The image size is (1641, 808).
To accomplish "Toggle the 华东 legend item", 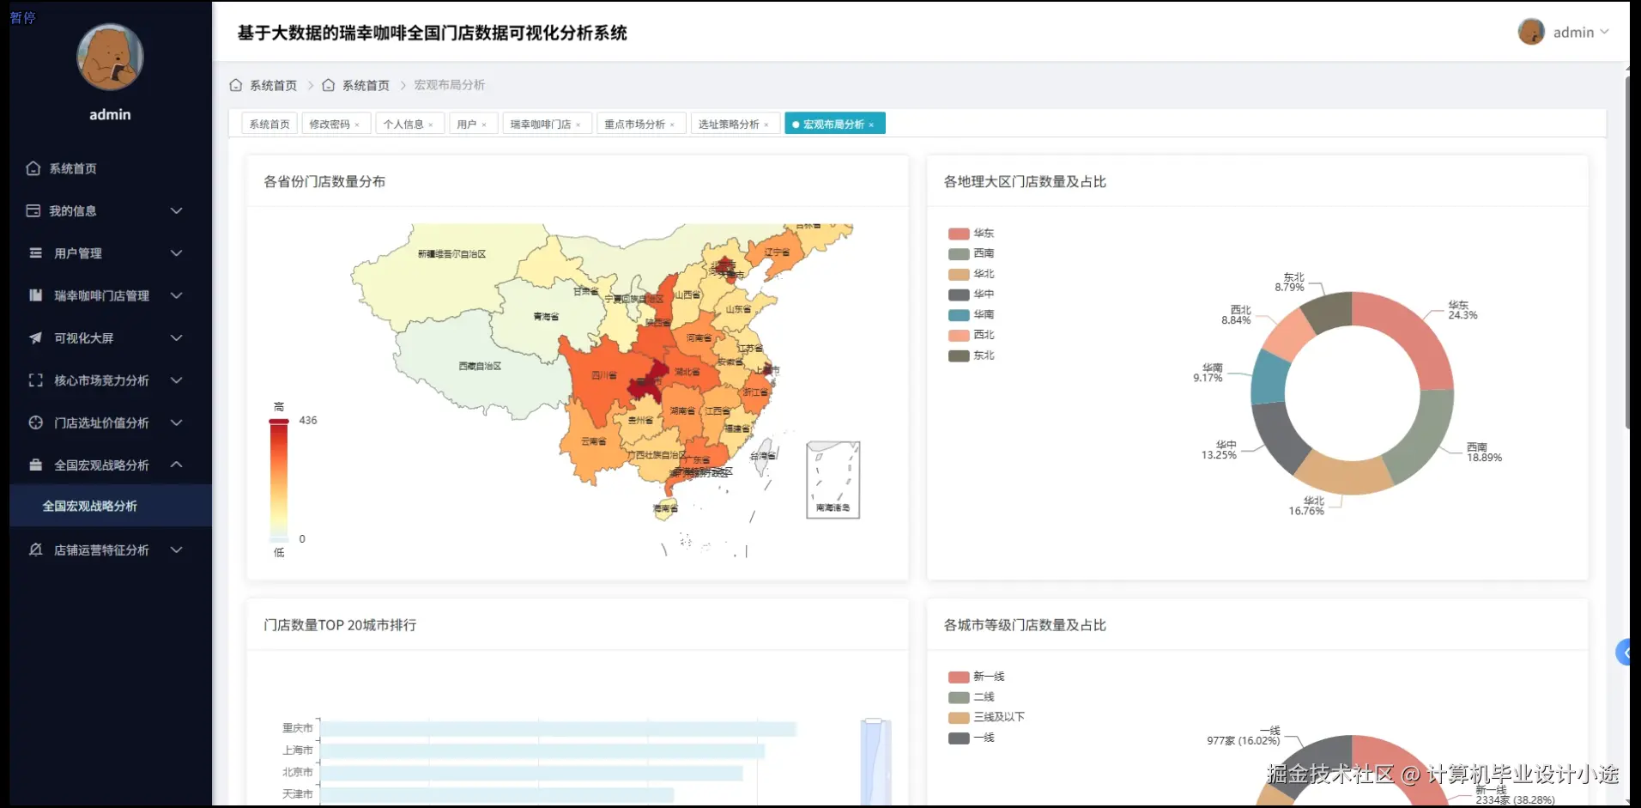I will [971, 234].
